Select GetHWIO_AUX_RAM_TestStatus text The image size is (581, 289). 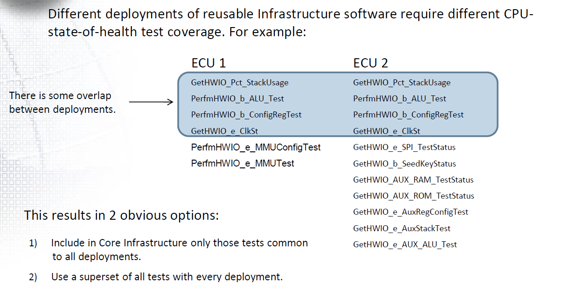pos(413,180)
